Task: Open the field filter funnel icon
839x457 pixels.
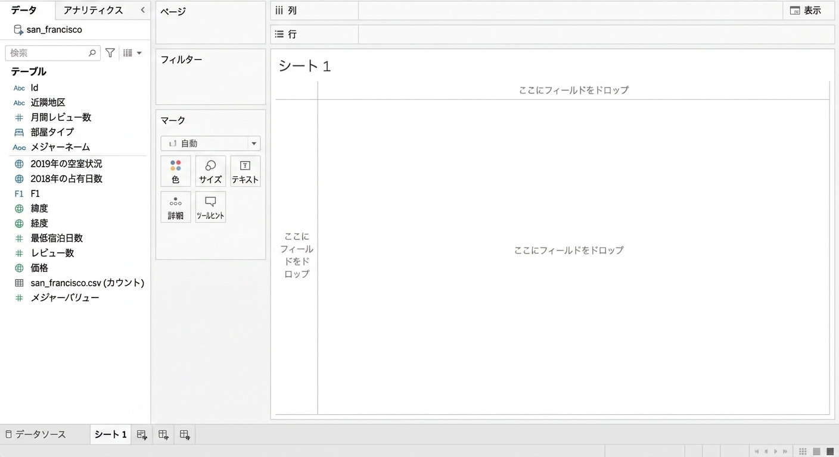Action: pyautogui.click(x=110, y=53)
